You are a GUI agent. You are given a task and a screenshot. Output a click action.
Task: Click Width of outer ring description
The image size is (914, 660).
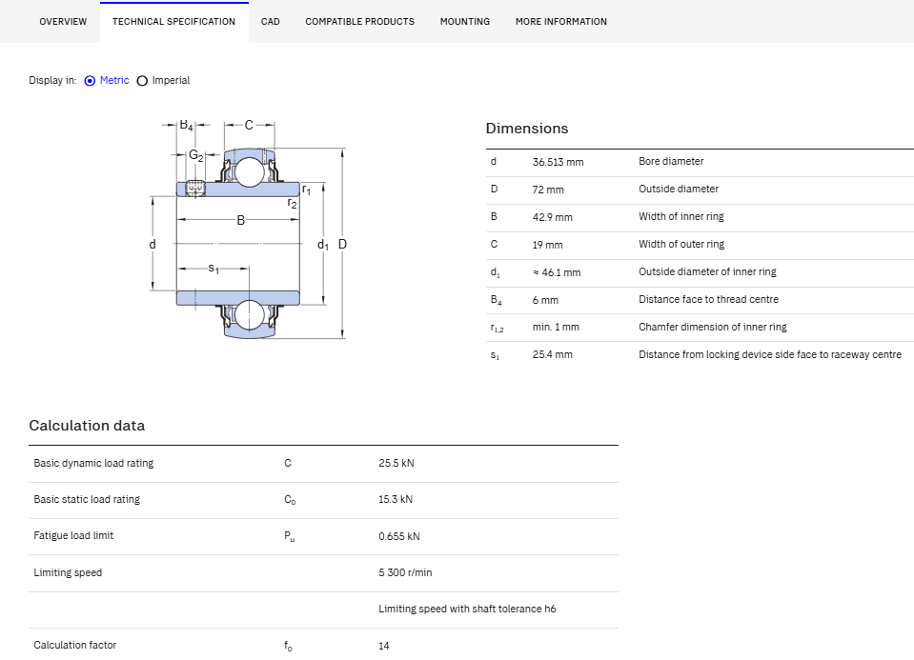pyautogui.click(x=681, y=244)
